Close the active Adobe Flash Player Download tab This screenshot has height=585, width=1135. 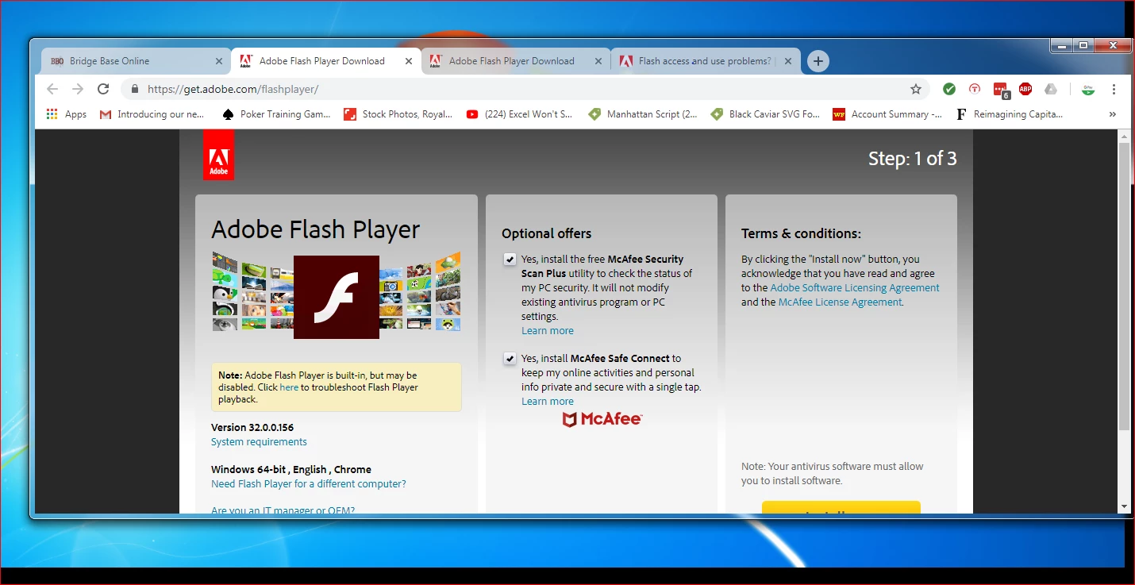[x=409, y=61]
